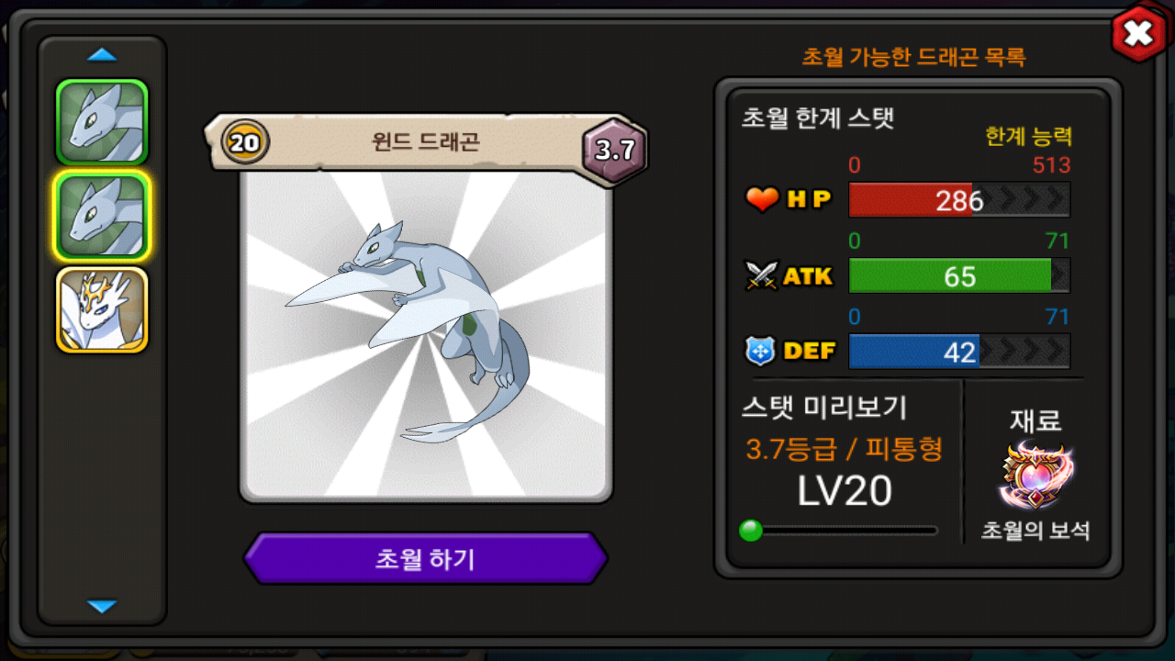Click the green ATK stat bar
Image resolution: width=1175 pixels, height=661 pixels.
point(959,275)
